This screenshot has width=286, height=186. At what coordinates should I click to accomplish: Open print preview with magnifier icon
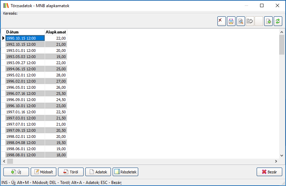241,21
